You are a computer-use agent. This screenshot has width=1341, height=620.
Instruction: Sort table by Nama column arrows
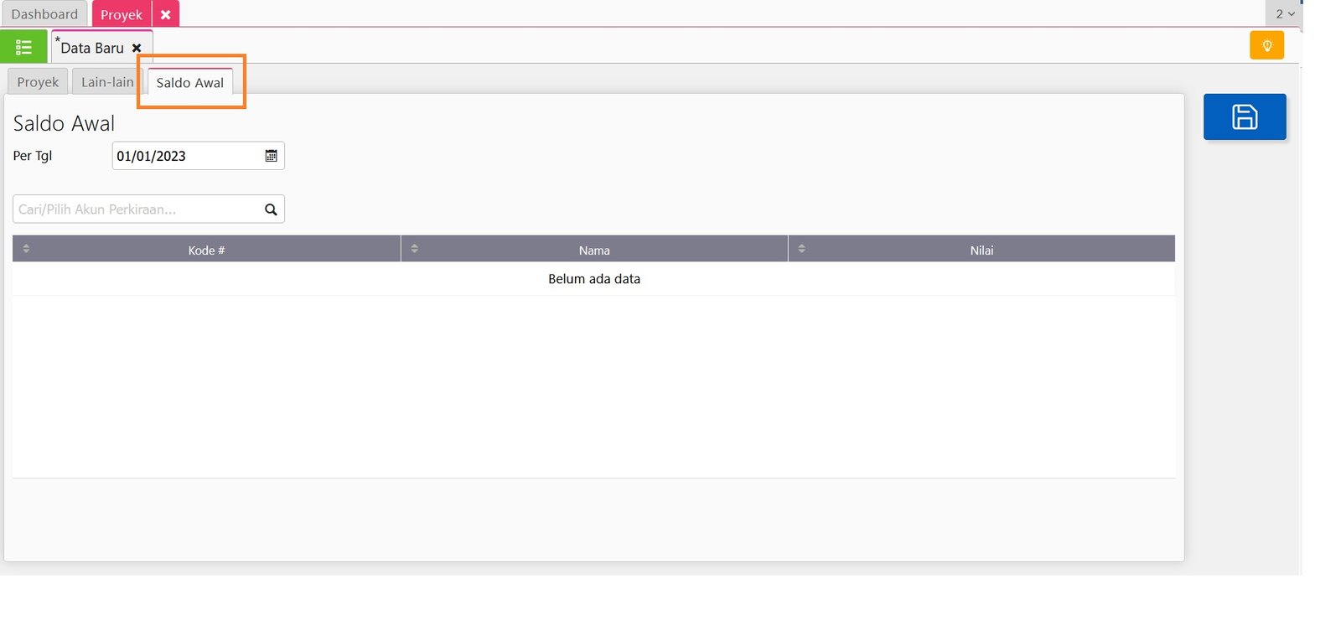click(414, 249)
